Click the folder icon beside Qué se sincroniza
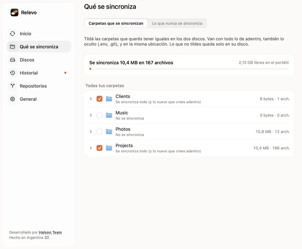The height and width of the screenshot is (249, 302). (13, 47)
